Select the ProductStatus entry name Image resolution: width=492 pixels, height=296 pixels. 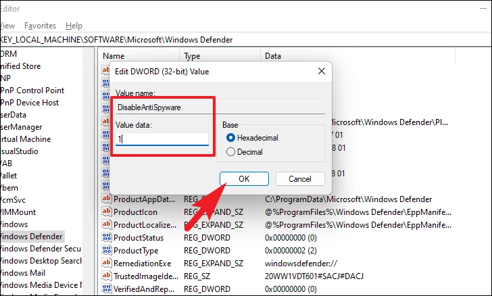tap(139, 238)
